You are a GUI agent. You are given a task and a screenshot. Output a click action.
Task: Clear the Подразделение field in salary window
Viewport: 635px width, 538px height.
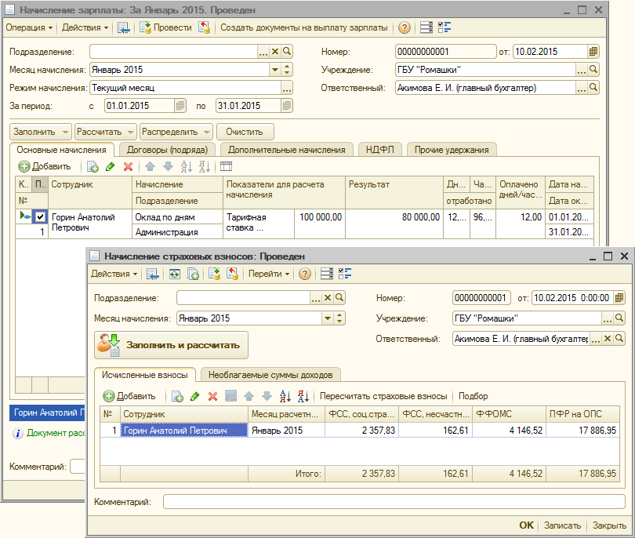pos(275,52)
